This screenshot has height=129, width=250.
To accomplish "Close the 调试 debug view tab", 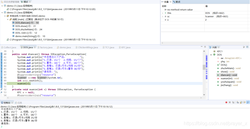I will pyautogui.click(x=30, y=2).
